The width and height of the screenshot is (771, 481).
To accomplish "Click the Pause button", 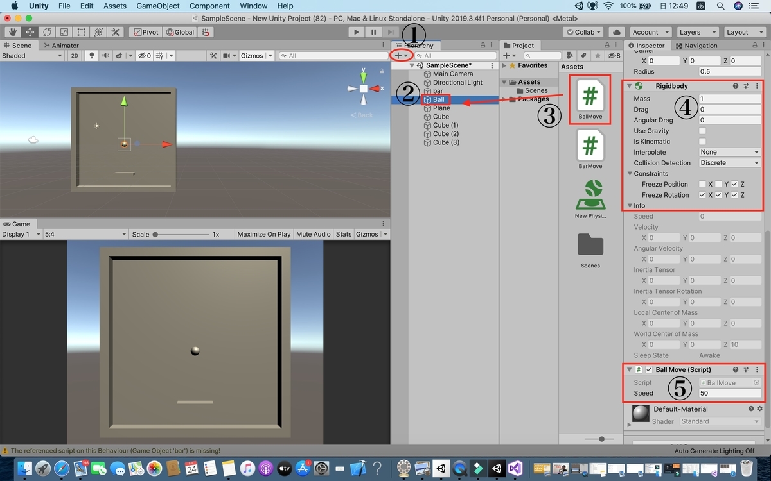I will [373, 32].
